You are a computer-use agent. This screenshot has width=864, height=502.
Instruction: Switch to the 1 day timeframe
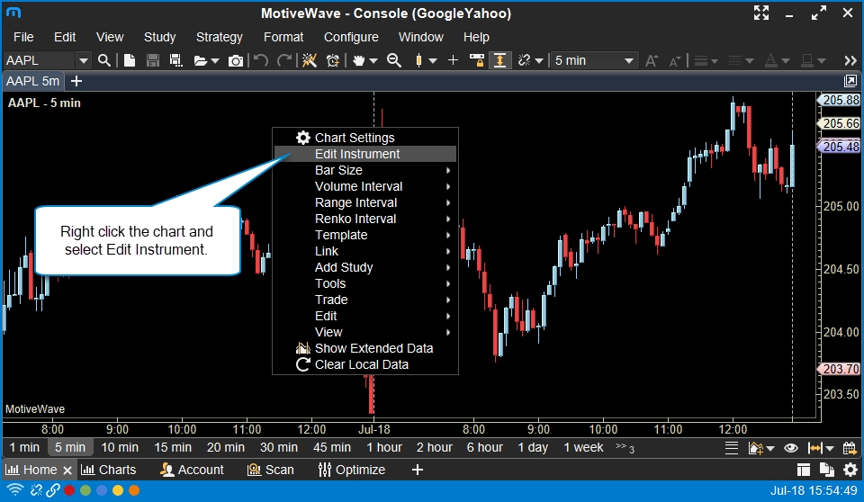click(531, 447)
